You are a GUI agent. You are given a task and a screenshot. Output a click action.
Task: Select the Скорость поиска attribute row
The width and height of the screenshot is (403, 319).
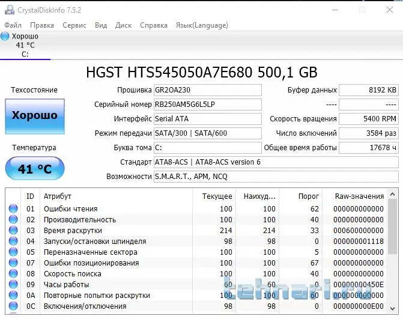(x=196, y=273)
